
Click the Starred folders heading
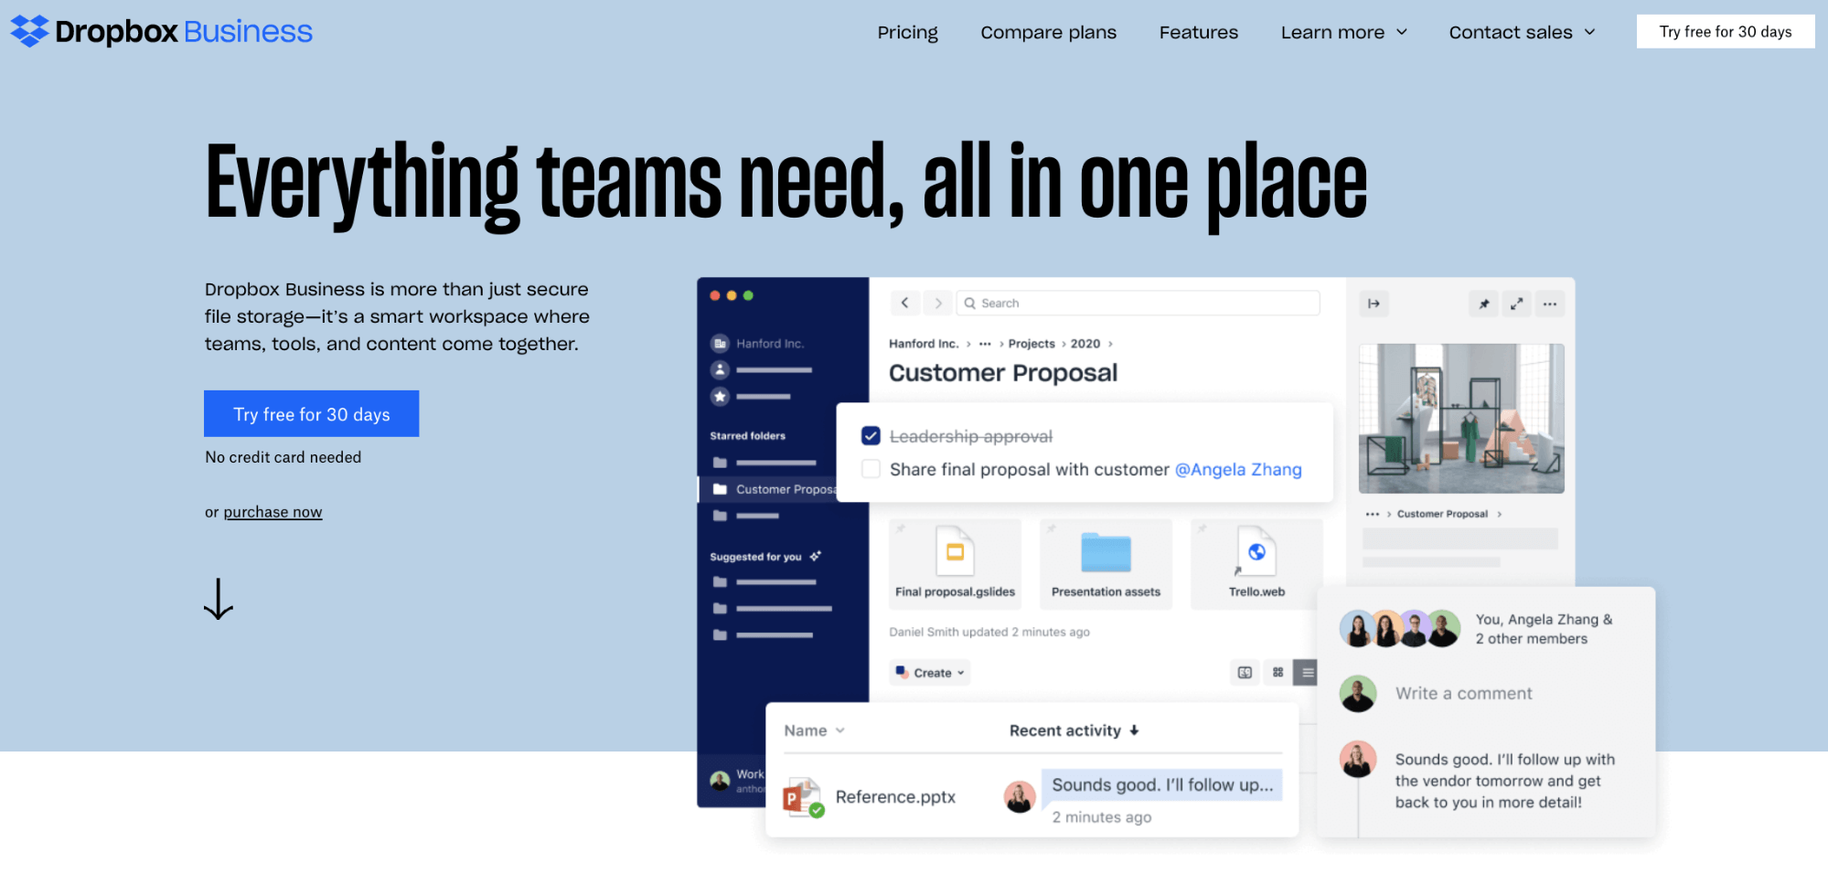click(747, 436)
